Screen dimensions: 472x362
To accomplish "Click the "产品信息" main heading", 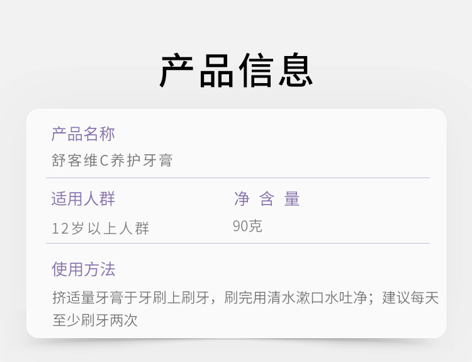I will pos(236,71).
